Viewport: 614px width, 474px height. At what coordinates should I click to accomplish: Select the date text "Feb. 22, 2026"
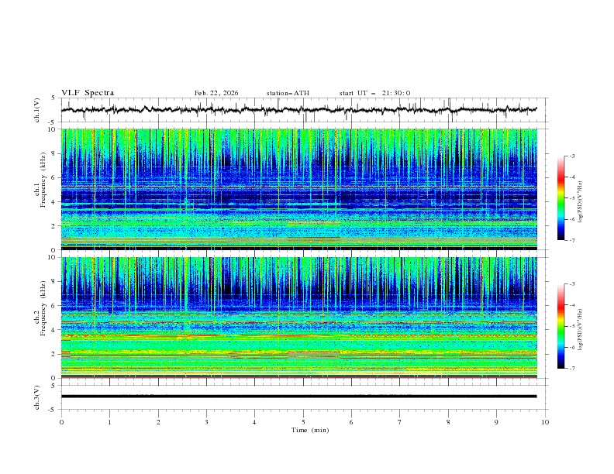(216, 93)
